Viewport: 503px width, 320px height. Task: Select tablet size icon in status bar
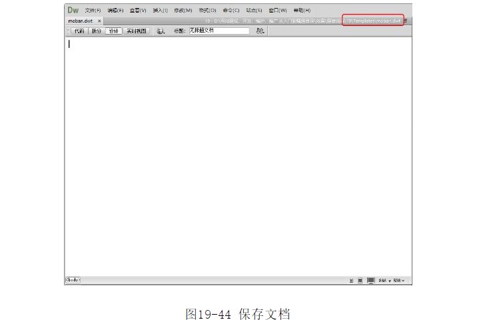tap(360, 281)
